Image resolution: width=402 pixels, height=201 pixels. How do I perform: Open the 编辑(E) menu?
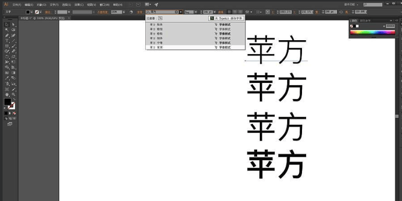tap(29, 5)
